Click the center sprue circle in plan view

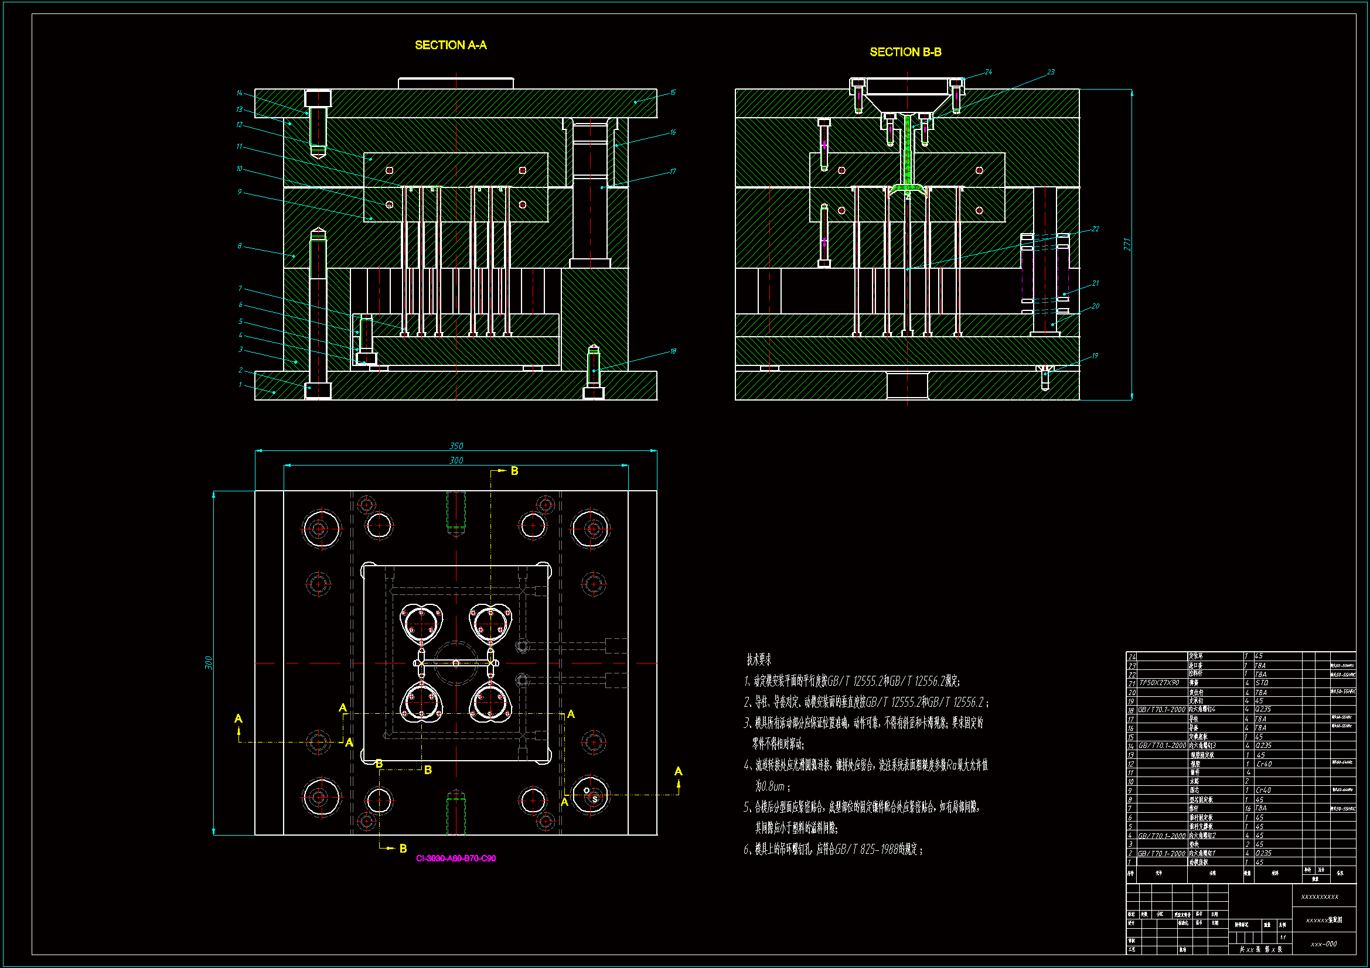click(456, 663)
